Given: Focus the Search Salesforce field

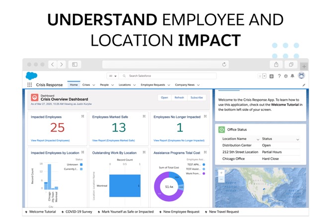Looking at the screenshot, I should tap(168, 76).
